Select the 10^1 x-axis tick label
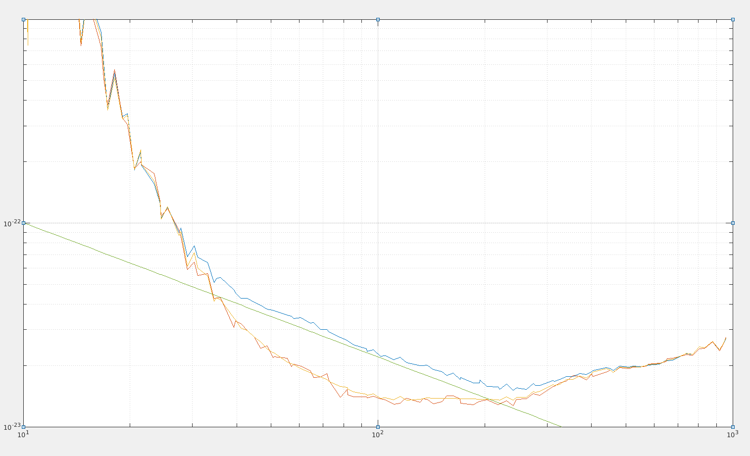This screenshot has height=456, width=750. (x=22, y=434)
